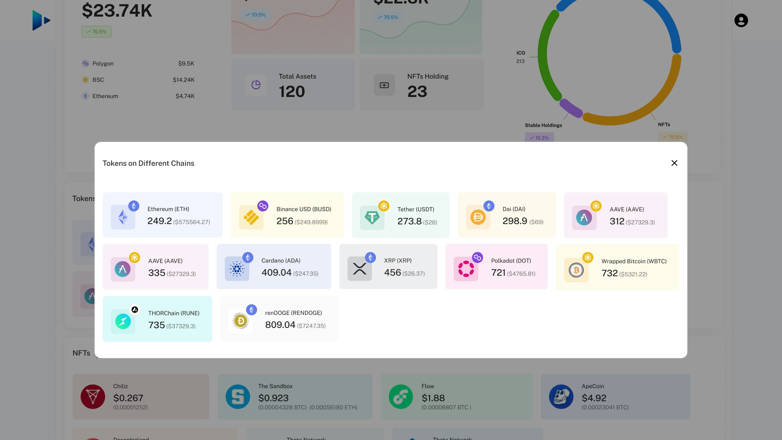The width and height of the screenshot is (782, 440).
Task: Select the Ethereum (ETH) 249.2 card
Action: click(163, 215)
